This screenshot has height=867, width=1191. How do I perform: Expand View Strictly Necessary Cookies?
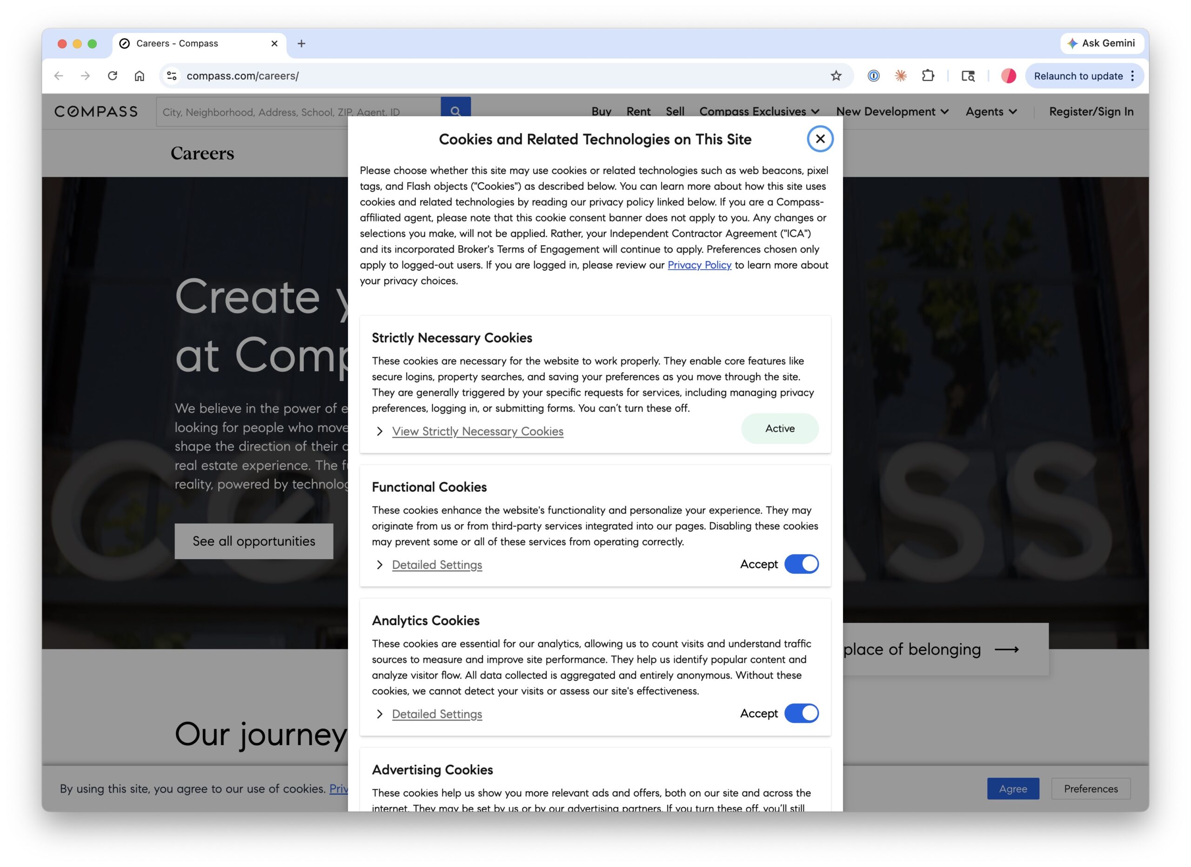[x=477, y=431]
